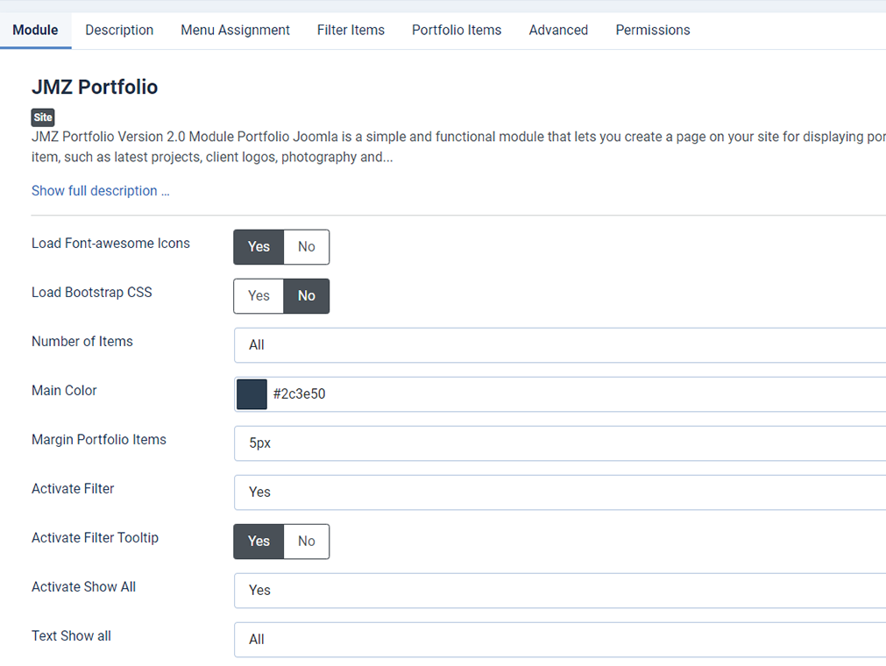
Task: Click the Activate Show All label
Action: pyautogui.click(x=83, y=587)
